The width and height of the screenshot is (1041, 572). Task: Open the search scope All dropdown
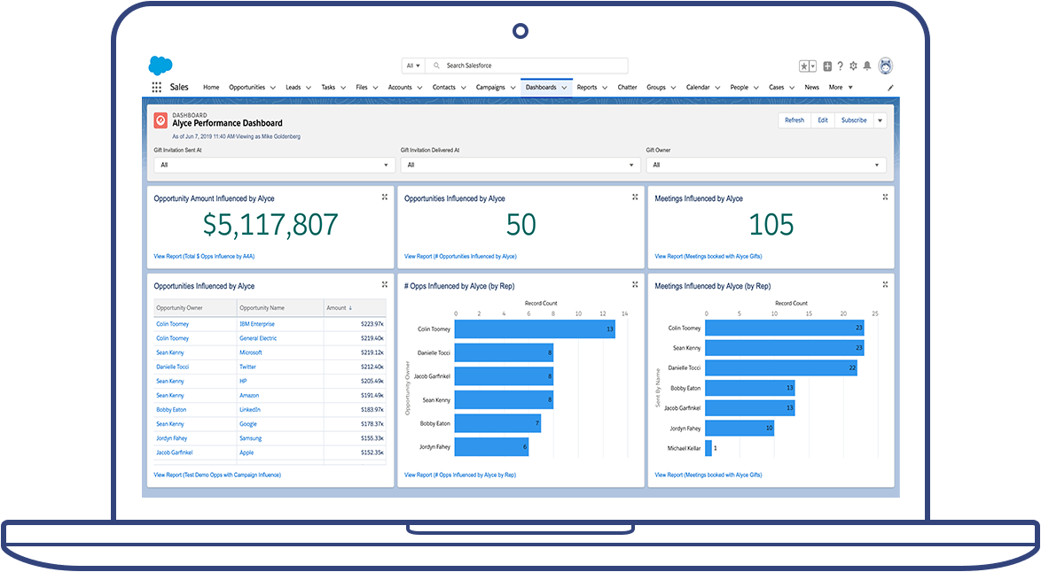(x=413, y=66)
